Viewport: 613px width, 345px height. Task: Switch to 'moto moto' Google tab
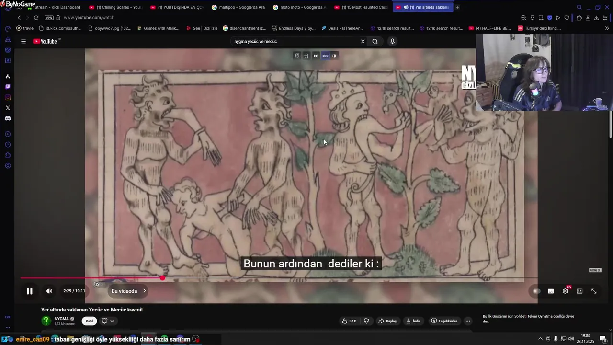(299, 7)
